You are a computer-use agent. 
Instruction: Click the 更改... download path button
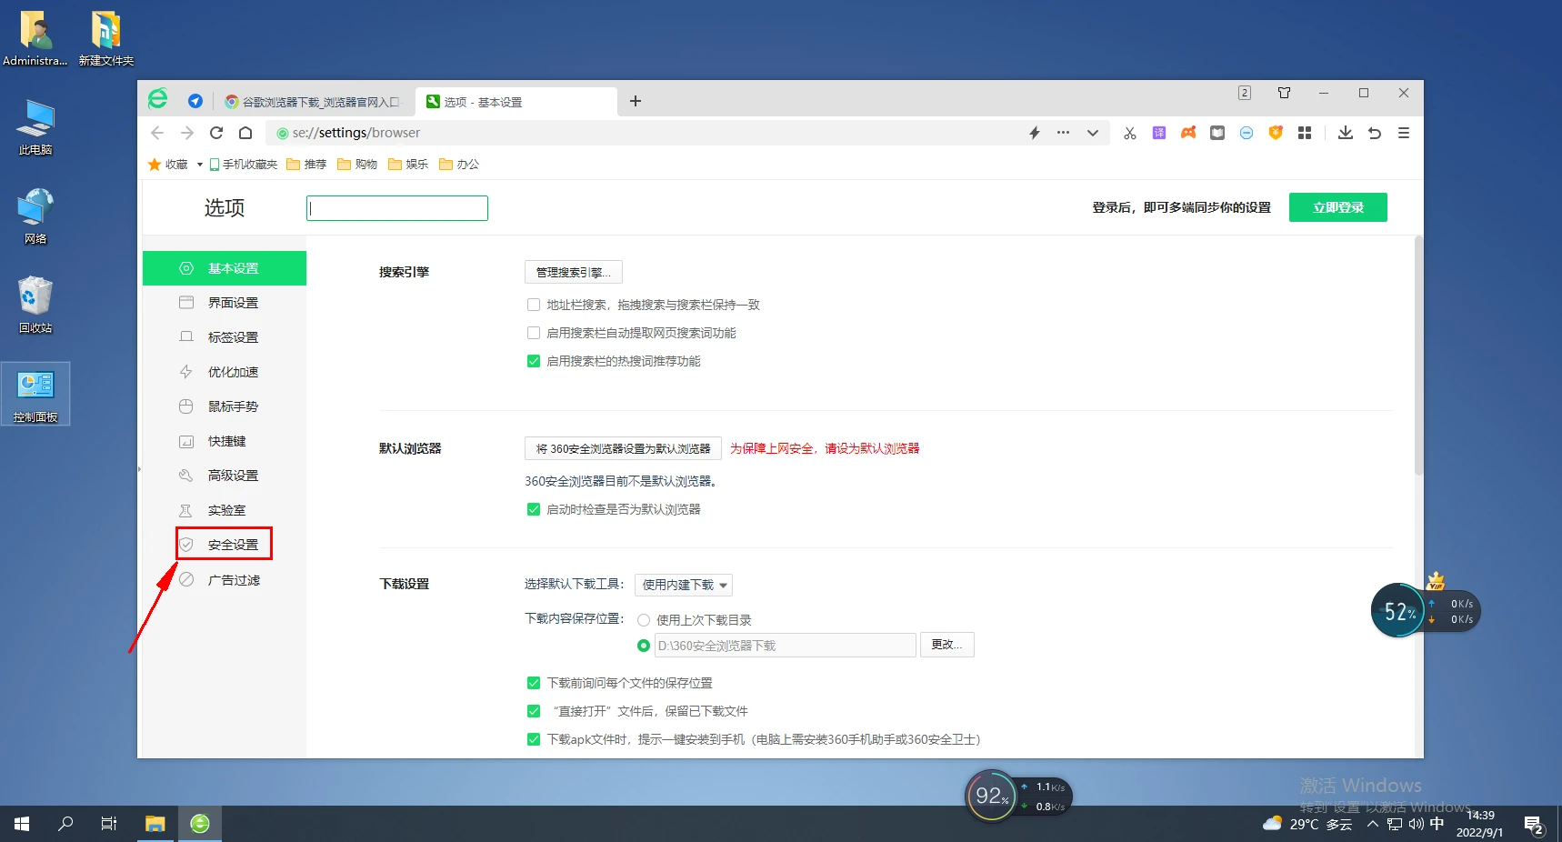pos(947,645)
